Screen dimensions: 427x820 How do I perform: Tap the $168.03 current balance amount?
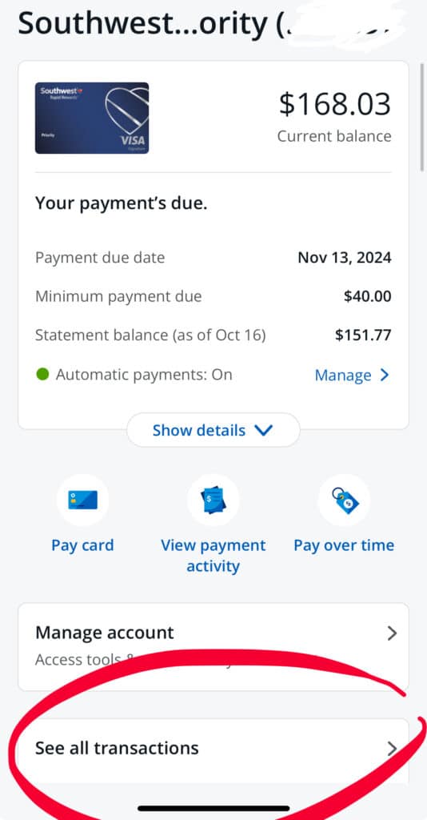(334, 103)
